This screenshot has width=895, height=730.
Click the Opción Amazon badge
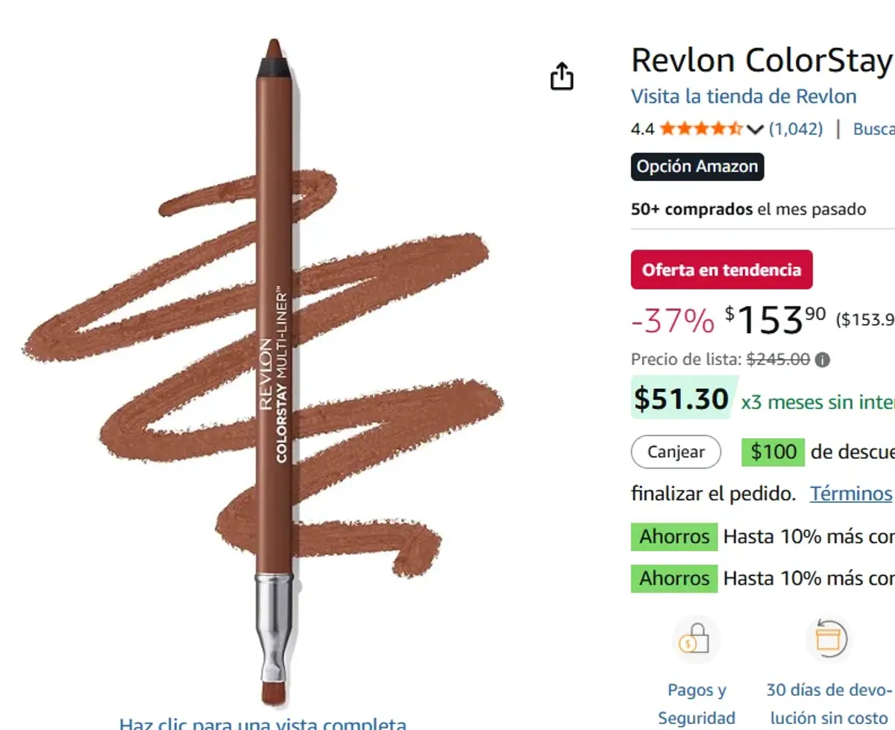(697, 167)
